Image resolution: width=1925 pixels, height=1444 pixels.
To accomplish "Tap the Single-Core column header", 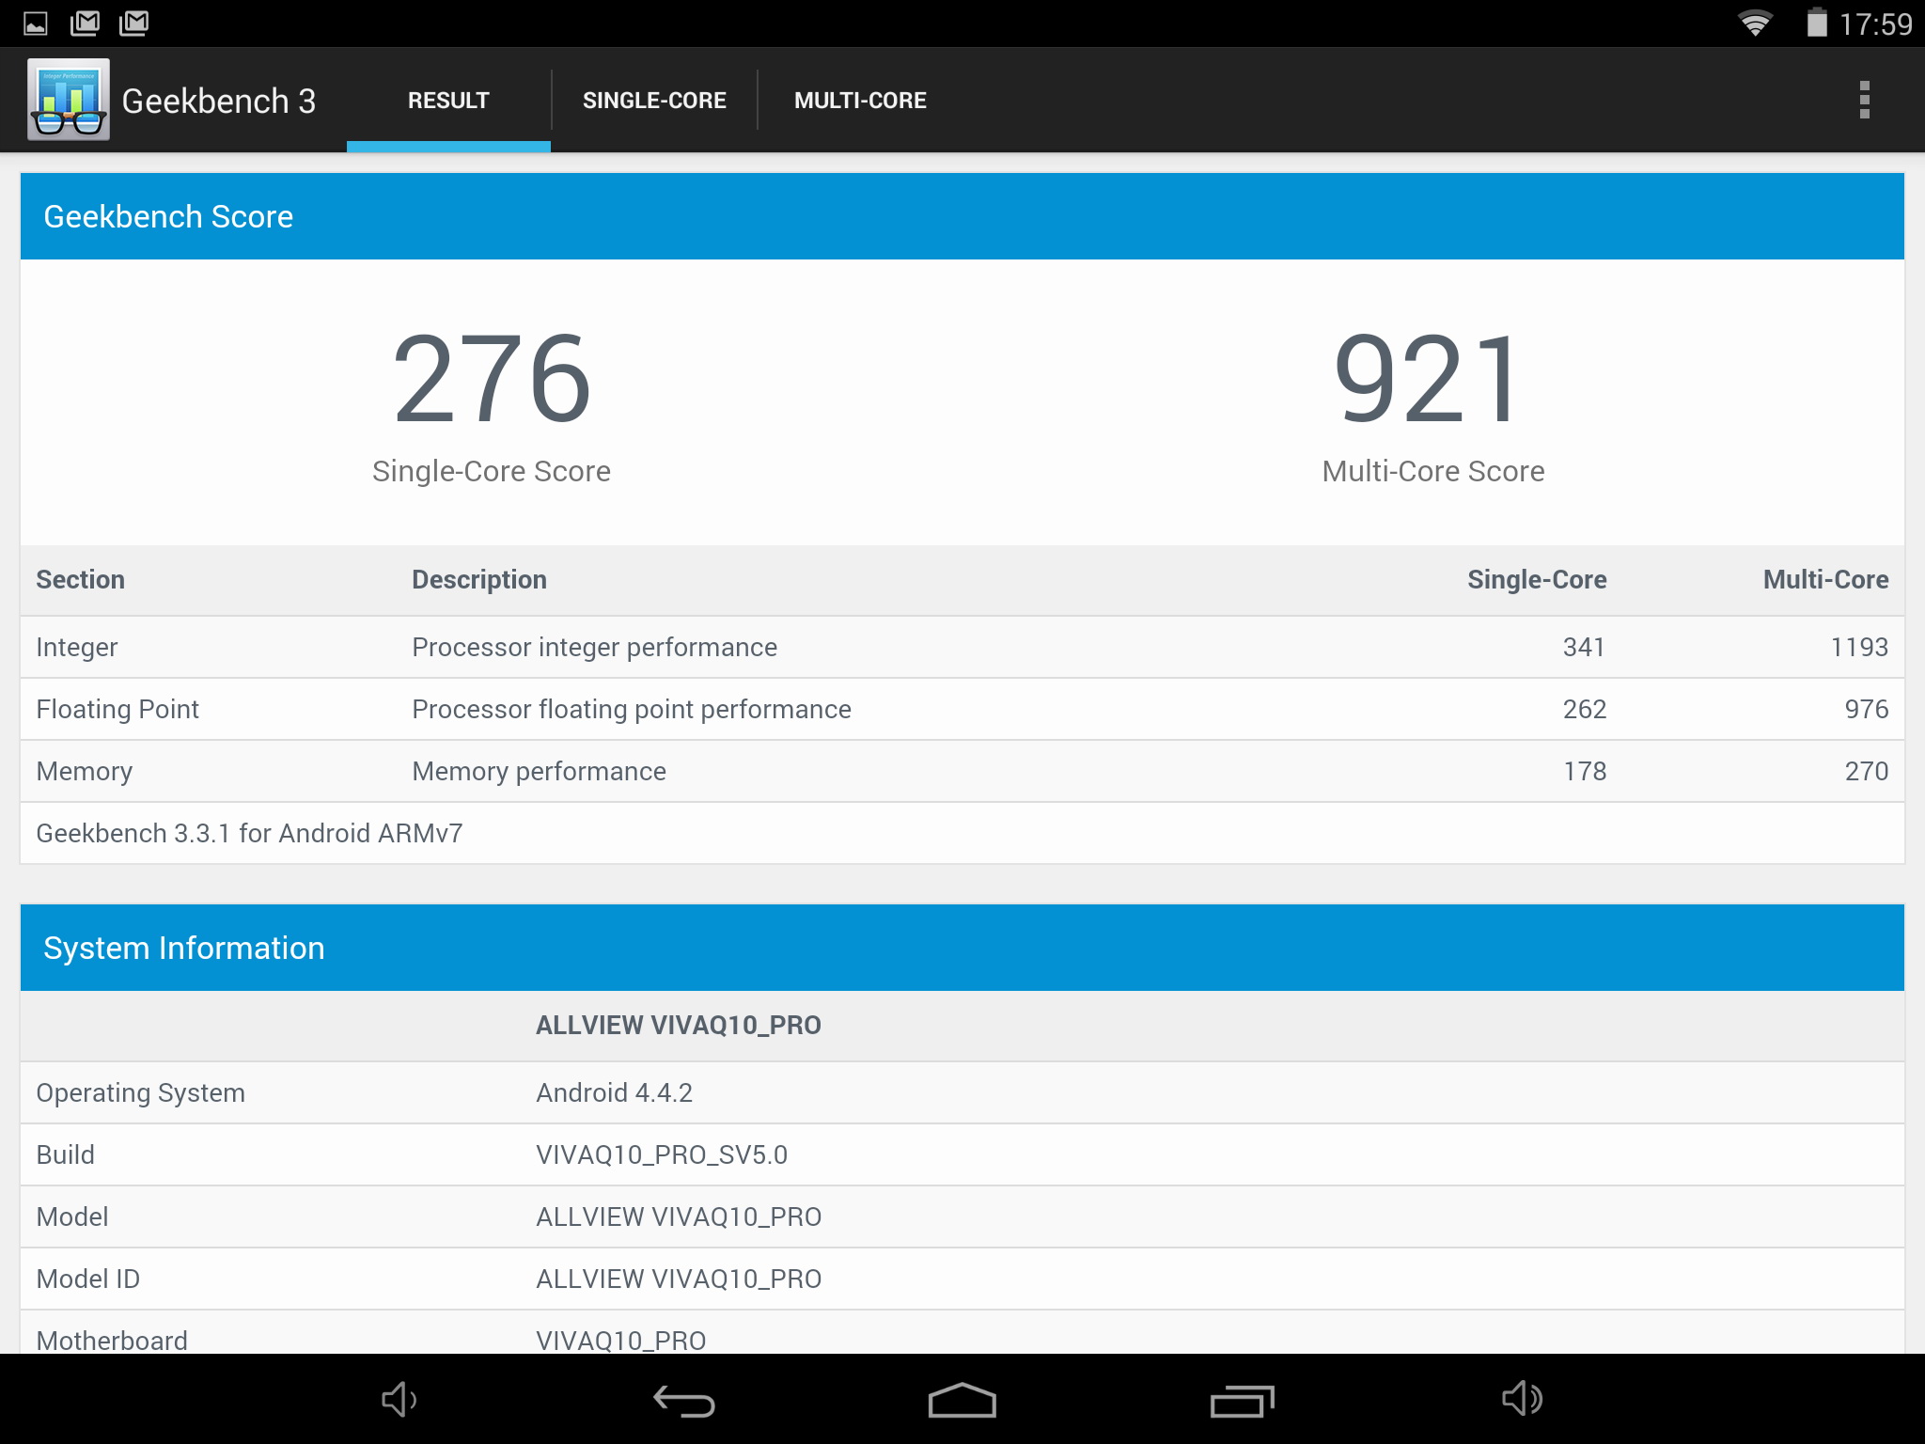I will pyautogui.click(x=1538, y=580).
